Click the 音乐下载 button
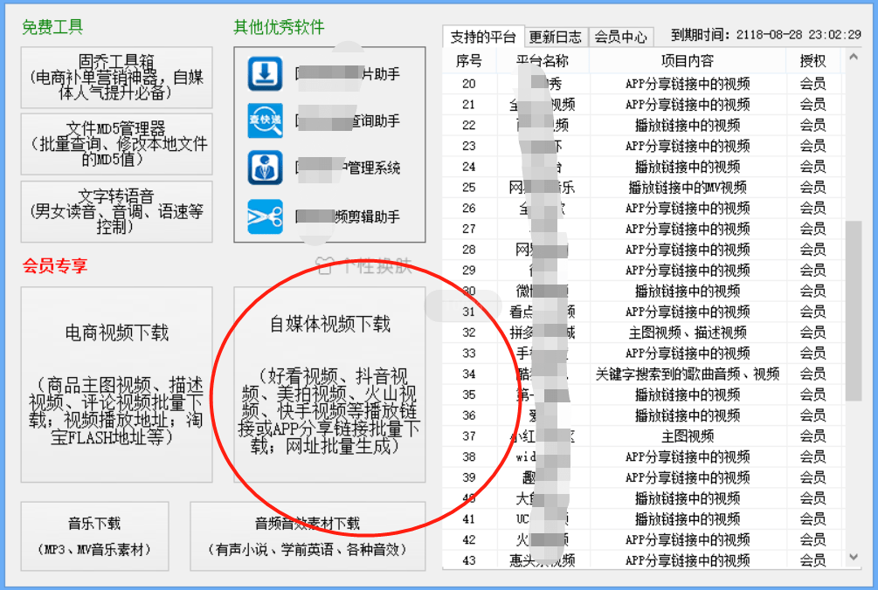The width and height of the screenshot is (878, 590). point(94,536)
